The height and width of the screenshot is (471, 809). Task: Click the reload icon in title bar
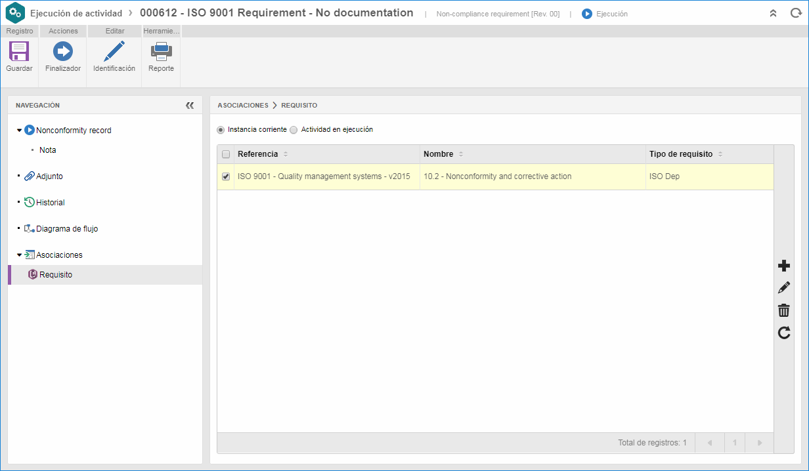795,13
